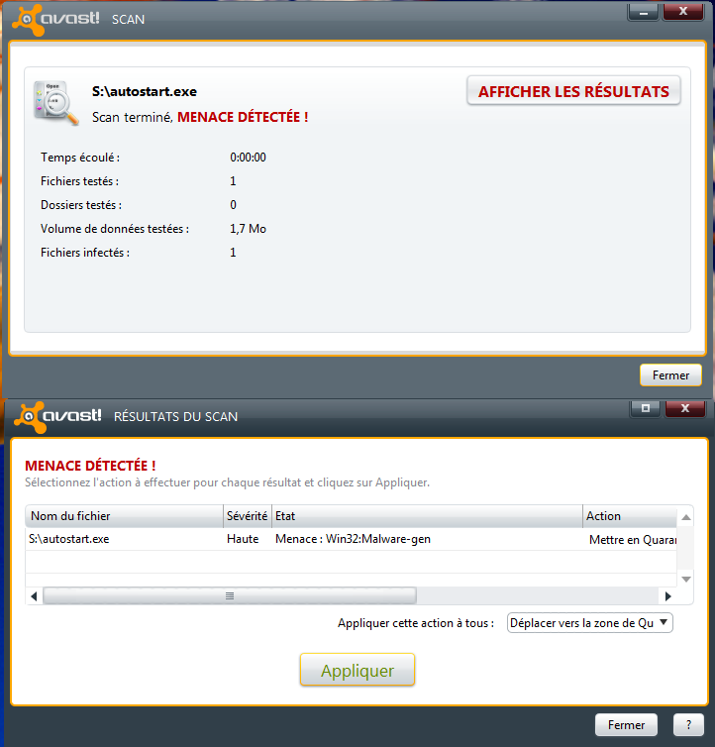Click the 'Action' column header

tap(630, 516)
